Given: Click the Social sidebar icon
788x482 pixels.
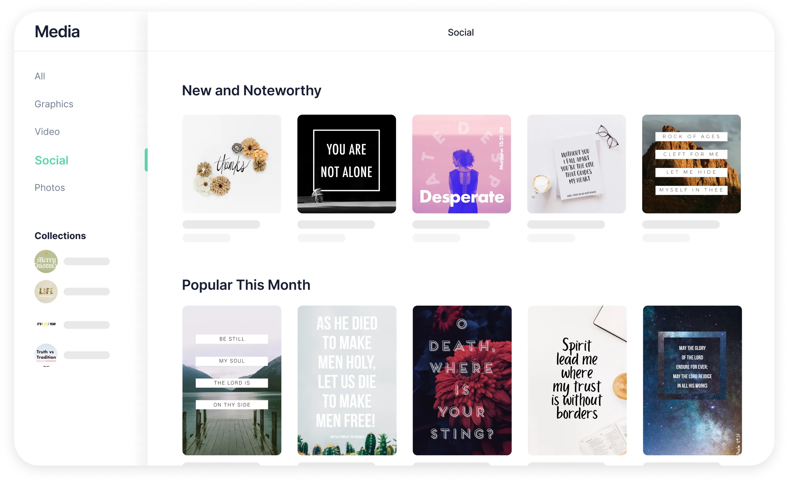Looking at the screenshot, I should 51,160.
